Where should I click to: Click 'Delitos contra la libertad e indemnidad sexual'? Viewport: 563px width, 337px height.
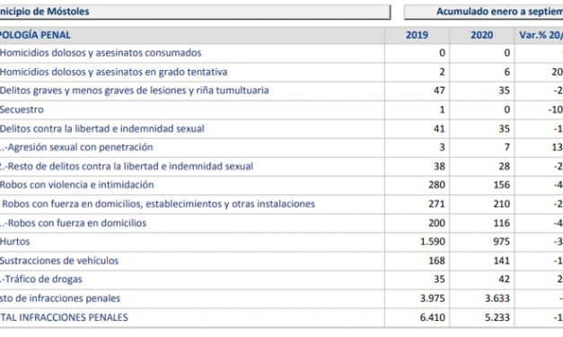(x=102, y=129)
